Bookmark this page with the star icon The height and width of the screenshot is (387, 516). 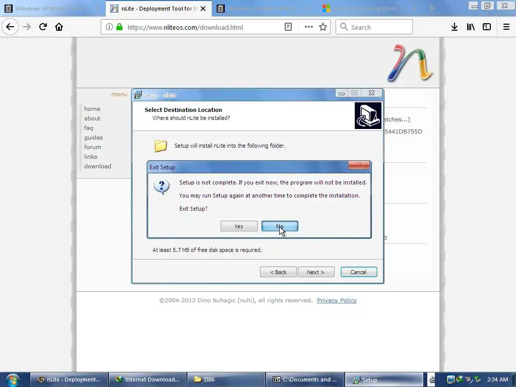(323, 27)
